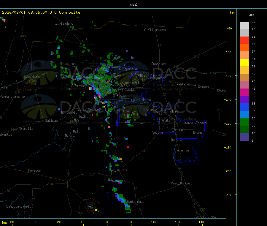Click the Soitue map label
The width and height of the screenshot is (267, 226).
point(158,132)
